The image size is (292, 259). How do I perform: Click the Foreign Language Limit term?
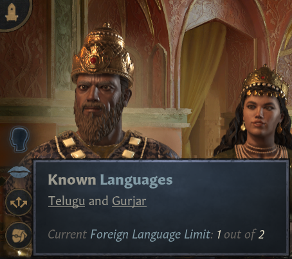coord(151,235)
